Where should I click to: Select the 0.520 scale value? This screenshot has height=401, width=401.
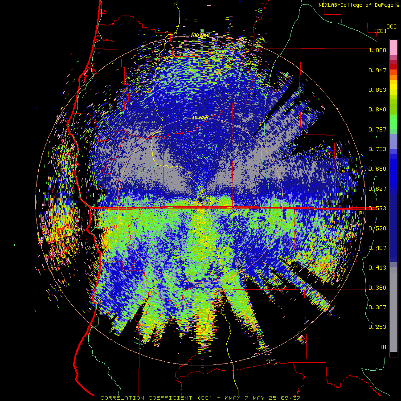point(377,229)
